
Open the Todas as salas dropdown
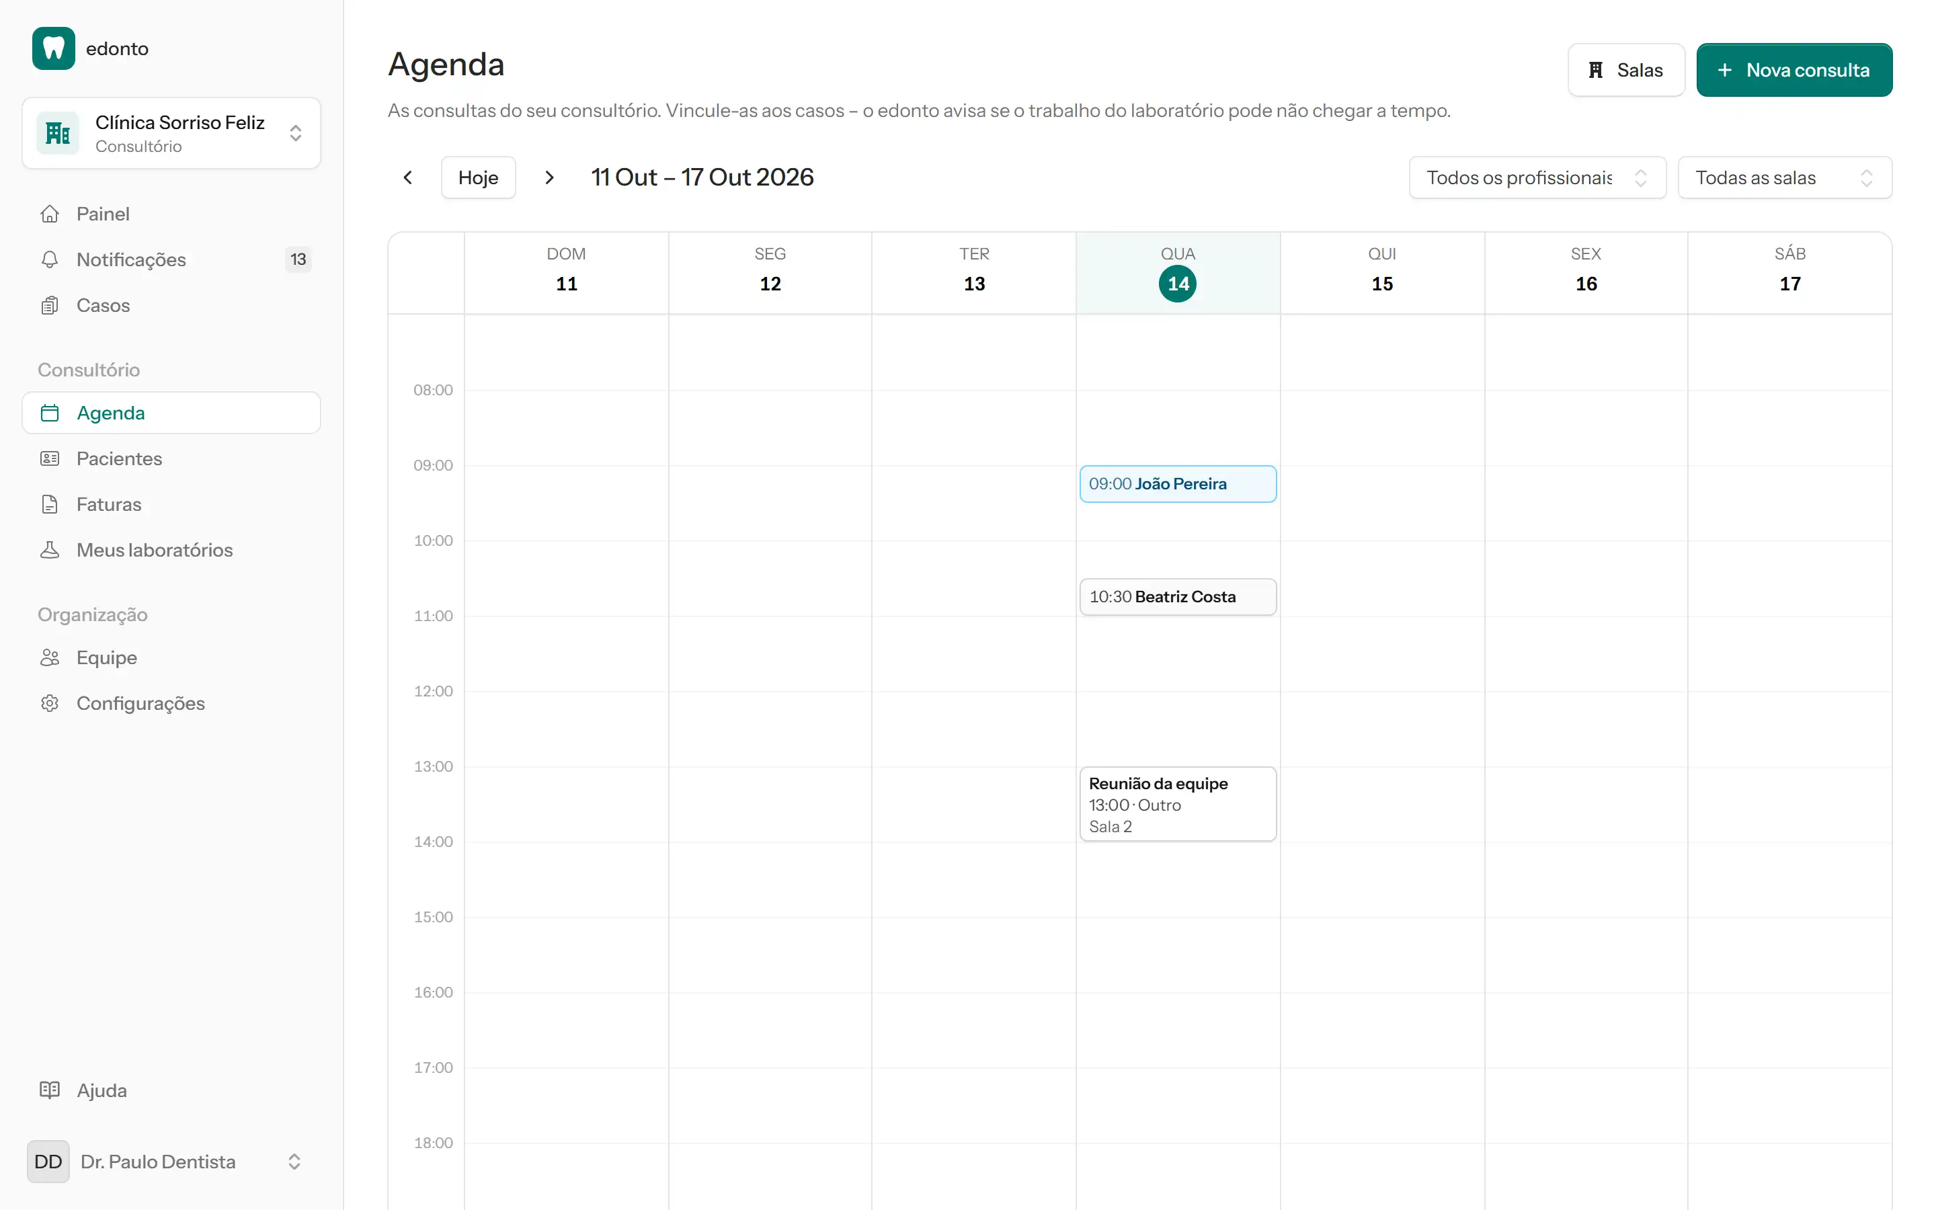pyautogui.click(x=1785, y=177)
